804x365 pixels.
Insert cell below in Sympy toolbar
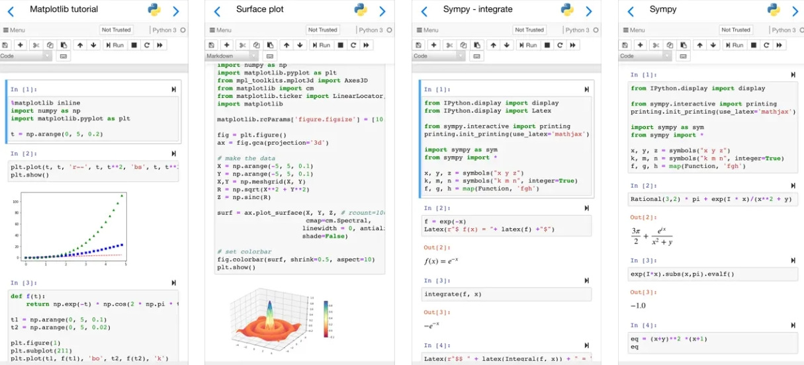(x=640, y=45)
